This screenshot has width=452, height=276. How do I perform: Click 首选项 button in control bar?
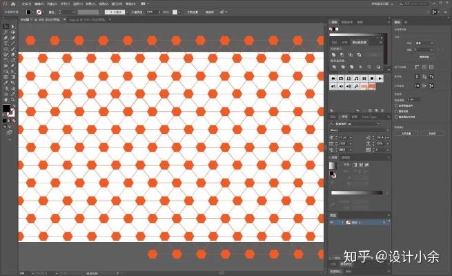tap(210, 12)
